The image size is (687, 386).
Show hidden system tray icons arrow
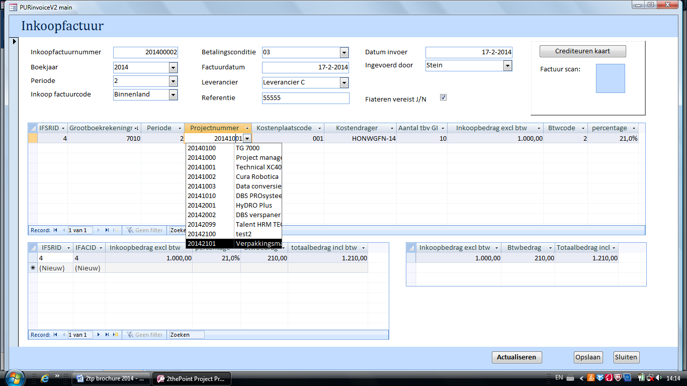[x=581, y=378]
